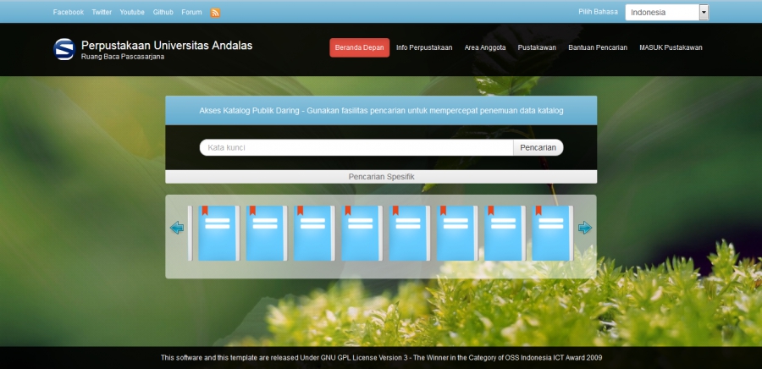Open the second book cover in carousel
Image resolution: width=762 pixels, height=369 pixels.
pos(265,233)
